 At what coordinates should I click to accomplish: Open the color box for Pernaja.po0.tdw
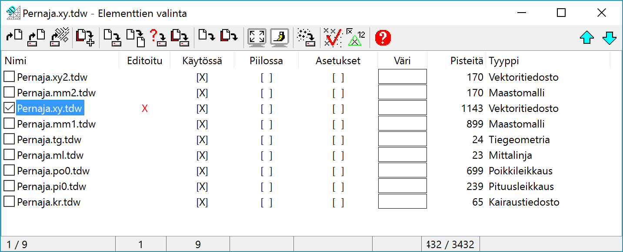[403, 170]
